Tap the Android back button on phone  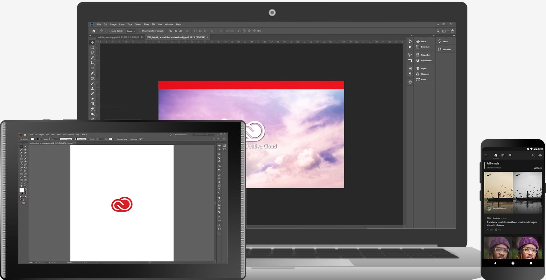(x=495, y=263)
